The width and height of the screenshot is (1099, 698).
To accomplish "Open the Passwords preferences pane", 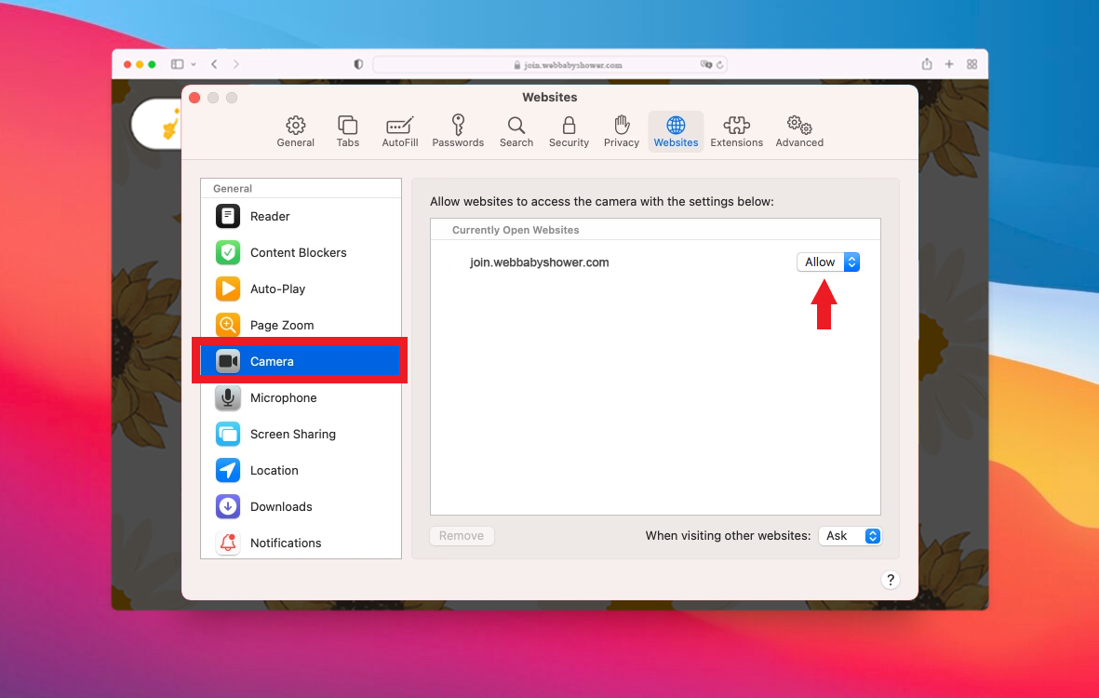I will point(458,132).
